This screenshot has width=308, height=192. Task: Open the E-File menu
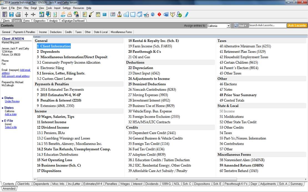coord(12,8)
